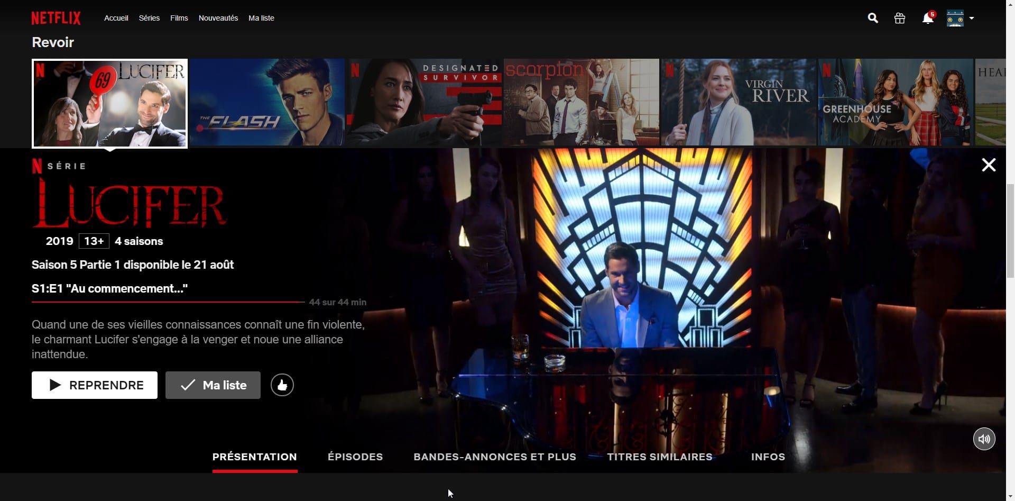
Task: Click the 13+ maturity rating badge
Action: coord(94,241)
